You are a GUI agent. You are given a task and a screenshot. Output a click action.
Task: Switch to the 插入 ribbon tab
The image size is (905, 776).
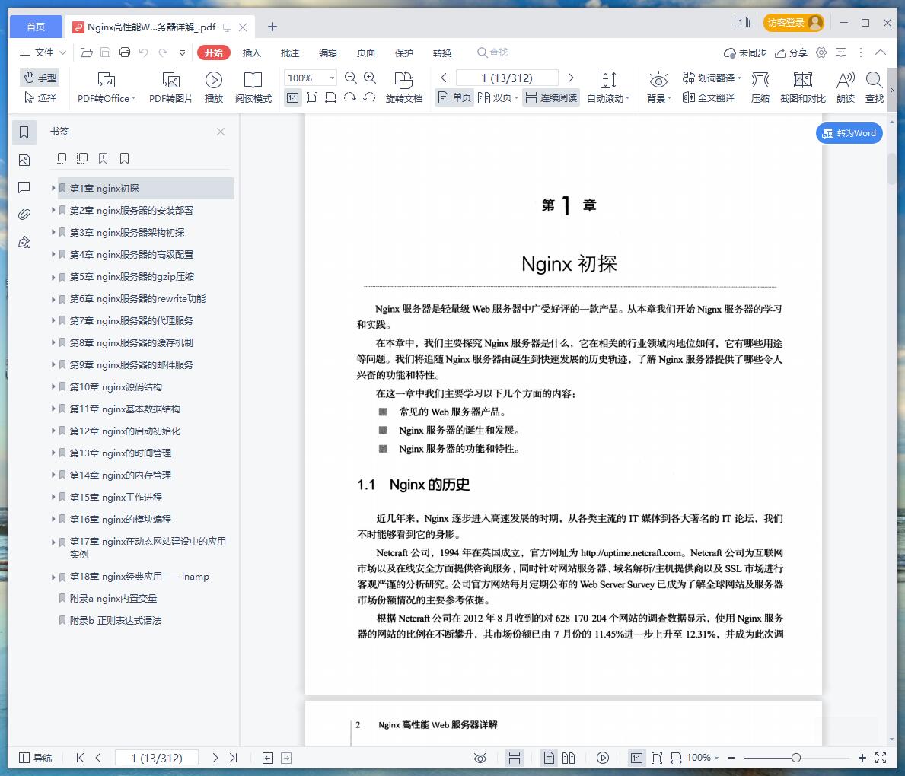click(x=252, y=52)
